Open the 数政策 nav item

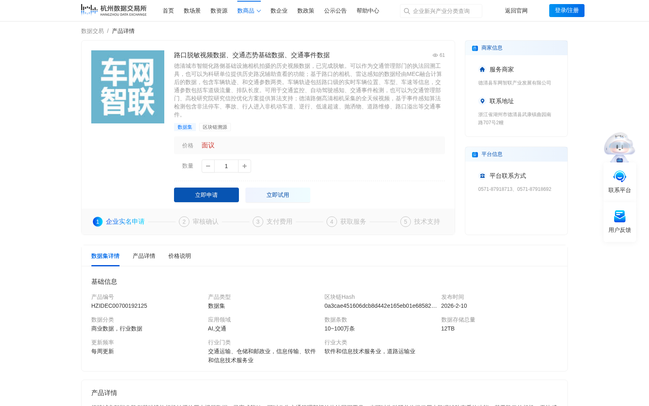coord(306,11)
